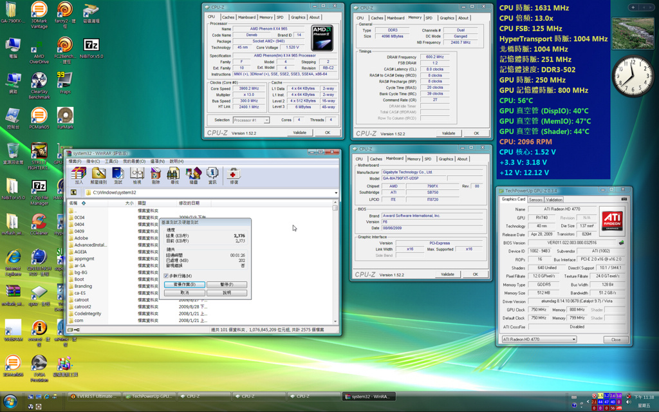659x412 pixels.
Task: Click the Close button in GPU-Z
Action: click(616, 339)
